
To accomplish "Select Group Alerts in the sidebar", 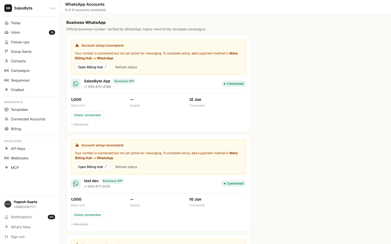I will (30, 52).
